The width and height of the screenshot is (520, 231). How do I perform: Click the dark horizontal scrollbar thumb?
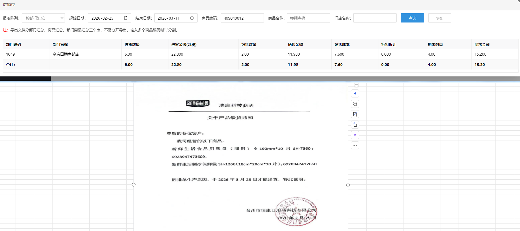coord(25,78)
